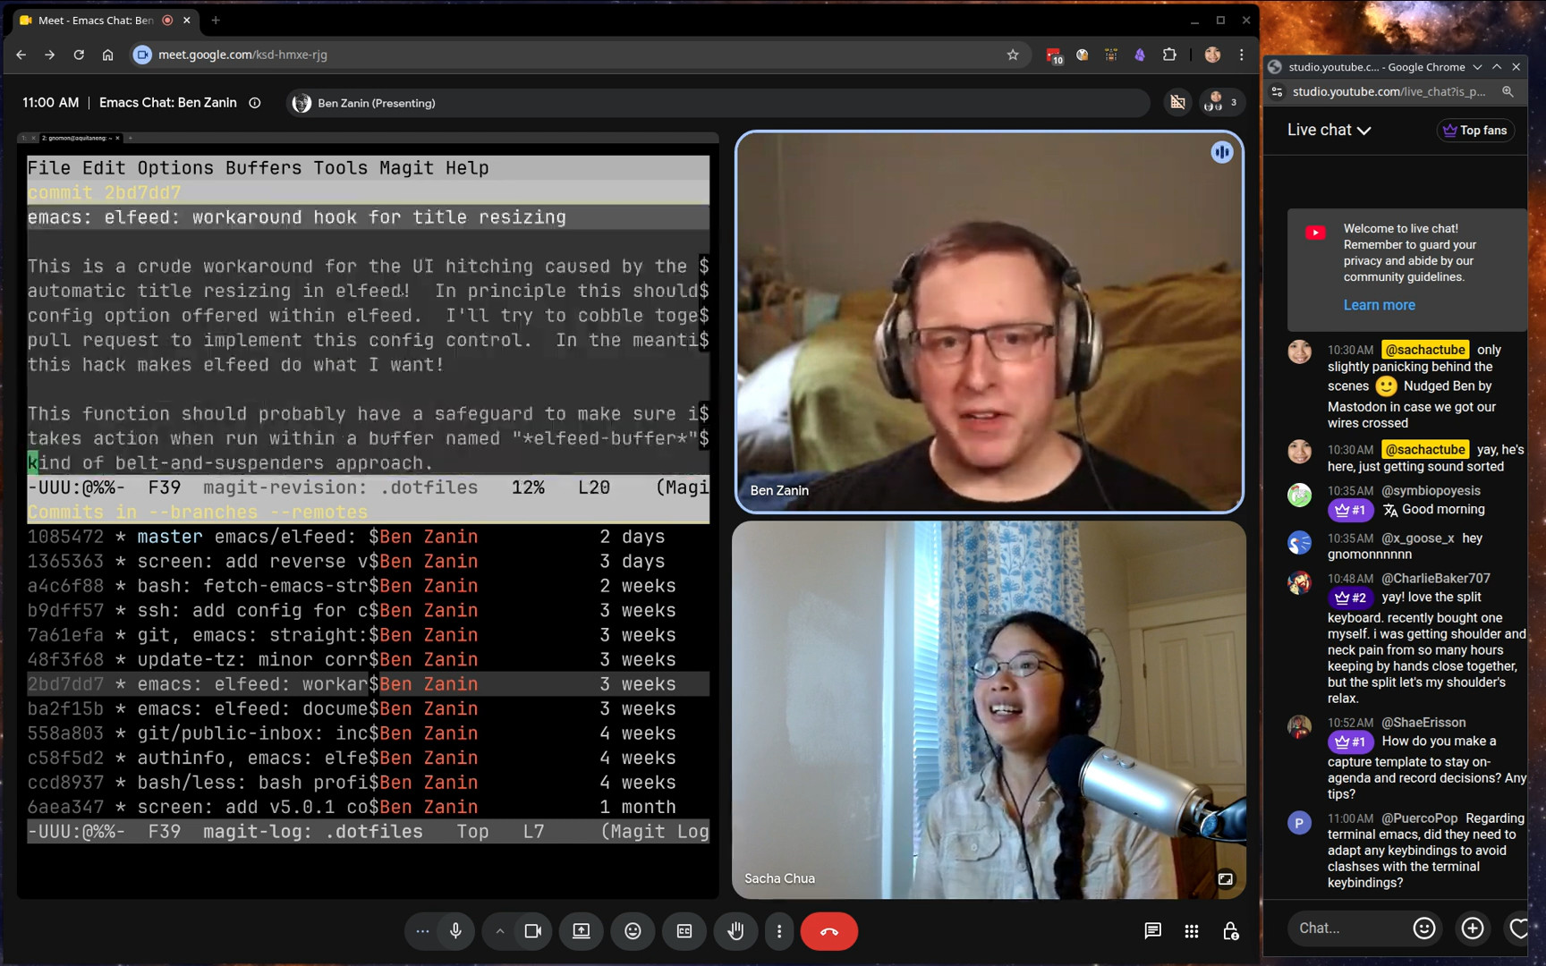Follow the Learn more link
This screenshot has width=1546, height=966.
point(1379,305)
